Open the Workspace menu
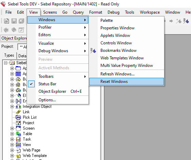 [x=150, y=12]
